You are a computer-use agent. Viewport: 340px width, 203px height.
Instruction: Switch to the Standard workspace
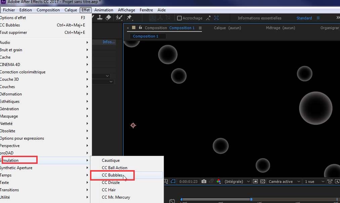(x=304, y=18)
